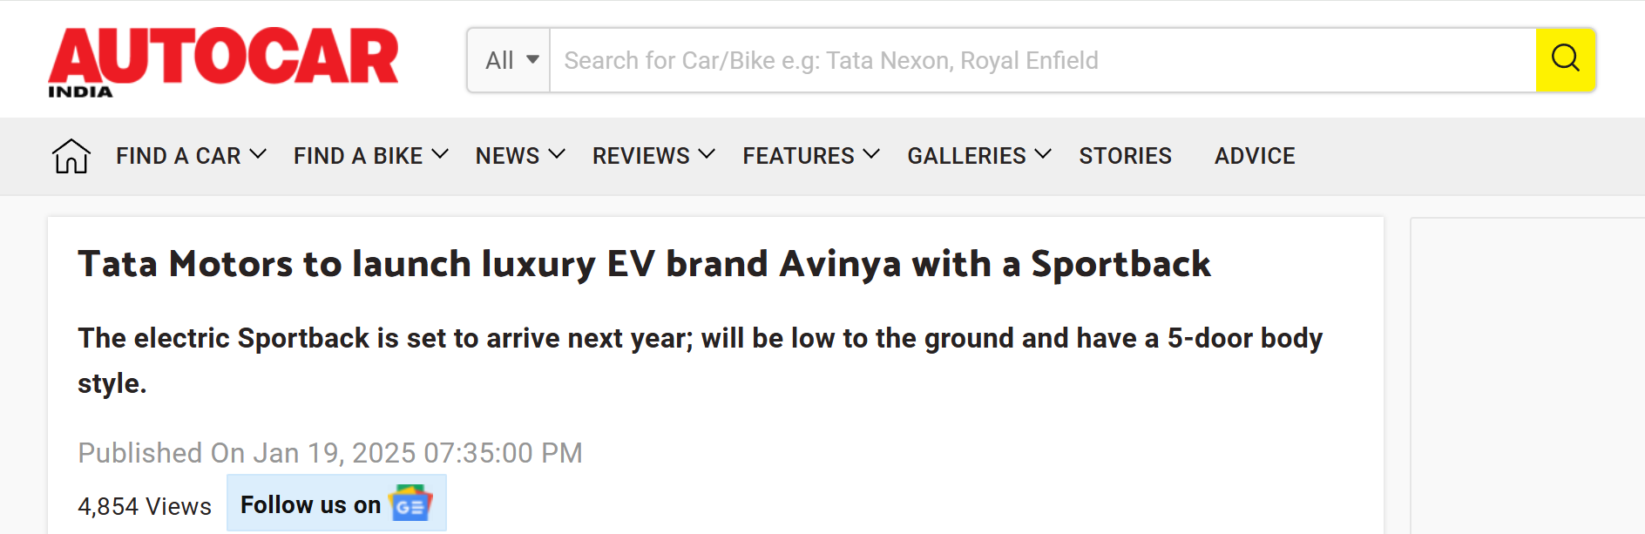Go to the home page icon
Image resolution: width=1645 pixels, height=534 pixels.
pyautogui.click(x=71, y=157)
